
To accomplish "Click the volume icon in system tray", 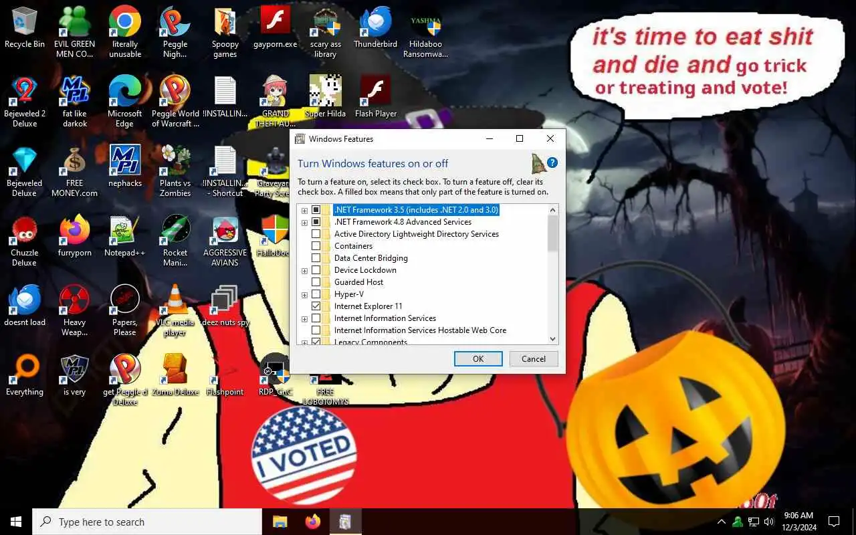I will tap(769, 522).
